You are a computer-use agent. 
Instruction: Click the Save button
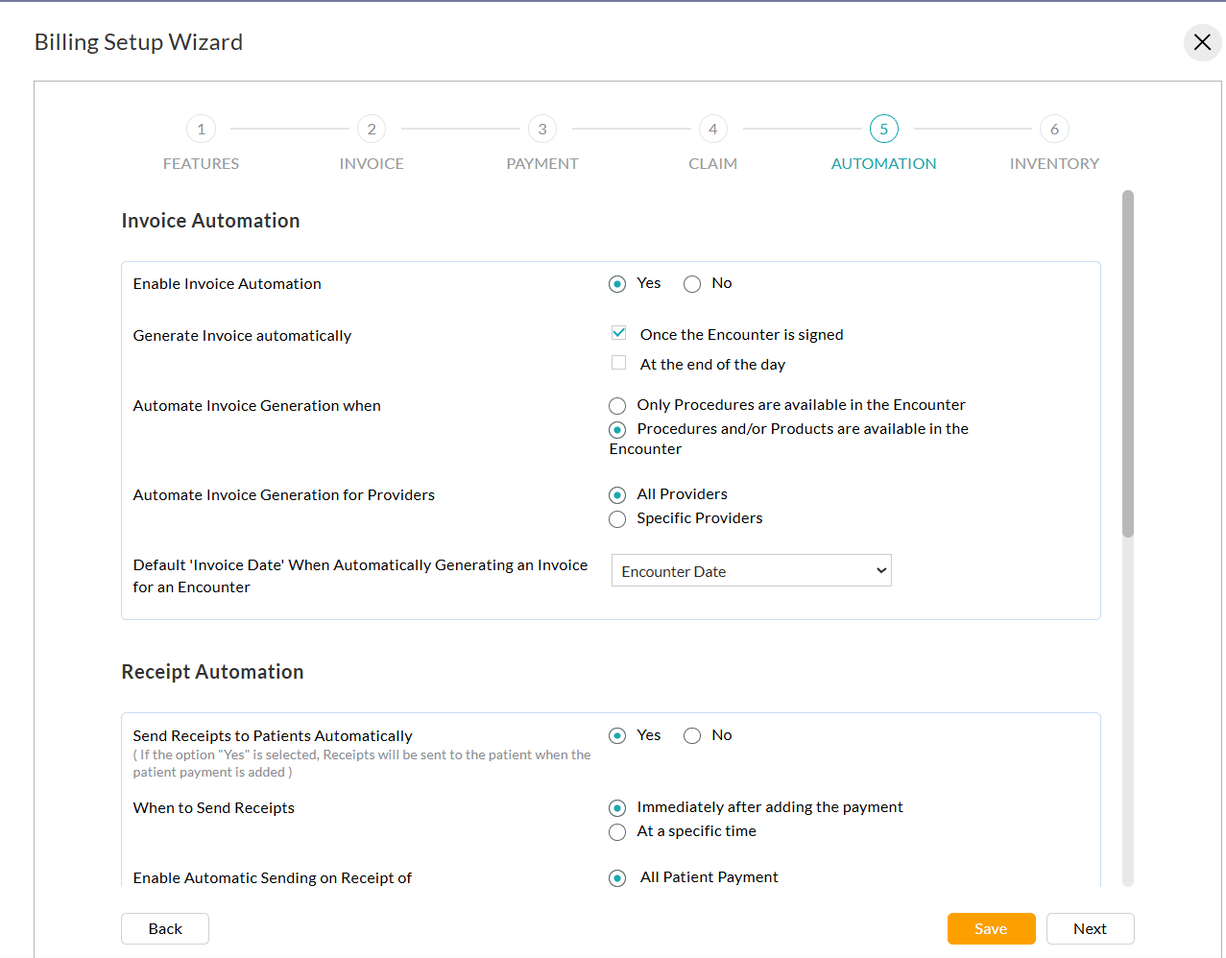pos(991,928)
